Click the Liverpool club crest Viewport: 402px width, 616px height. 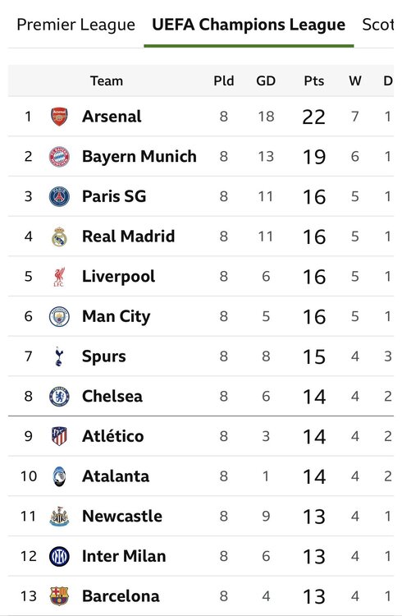click(x=59, y=277)
